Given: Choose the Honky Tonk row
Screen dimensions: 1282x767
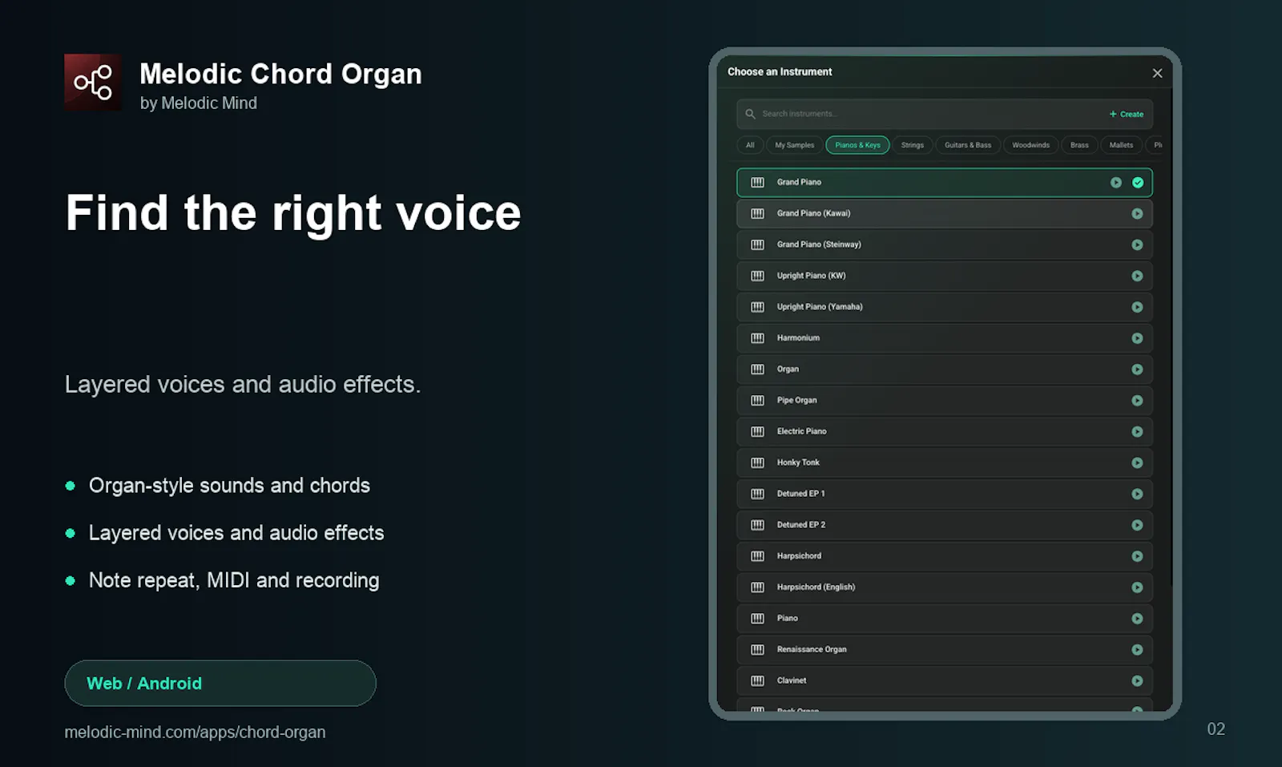Looking at the screenshot, I should (944, 463).
